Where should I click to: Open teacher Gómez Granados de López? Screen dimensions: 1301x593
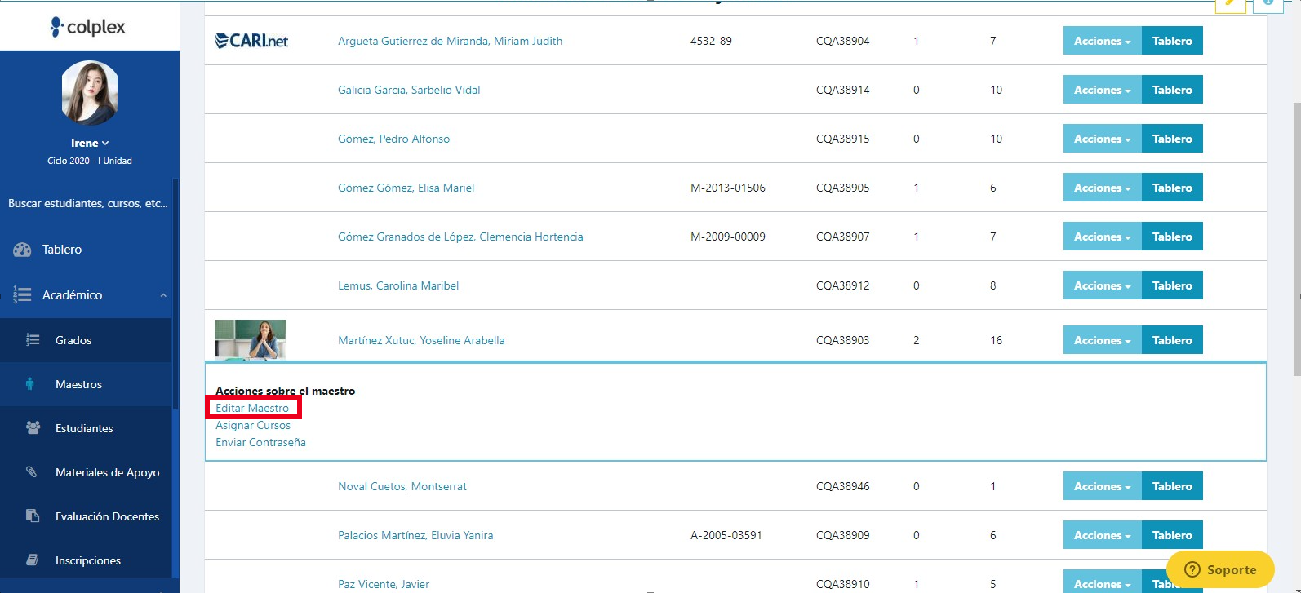(x=460, y=237)
